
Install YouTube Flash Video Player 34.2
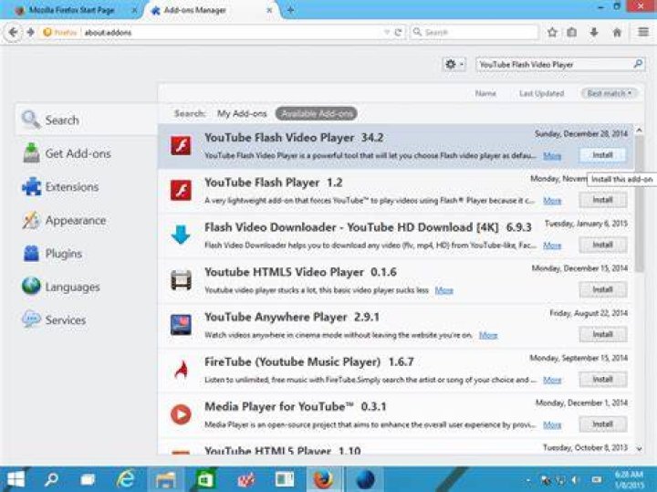click(x=602, y=155)
